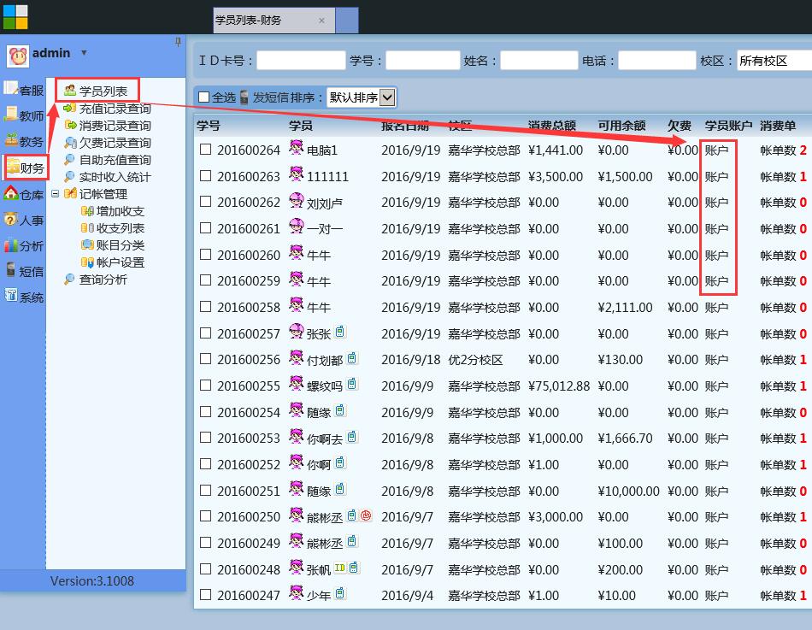Click 账户 link for student 201600263
Screen dimensions: 812x630
click(716, 176)
